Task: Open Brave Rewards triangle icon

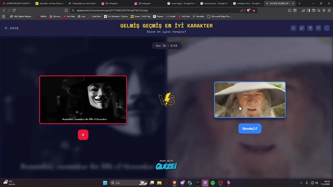Action: 254,10
